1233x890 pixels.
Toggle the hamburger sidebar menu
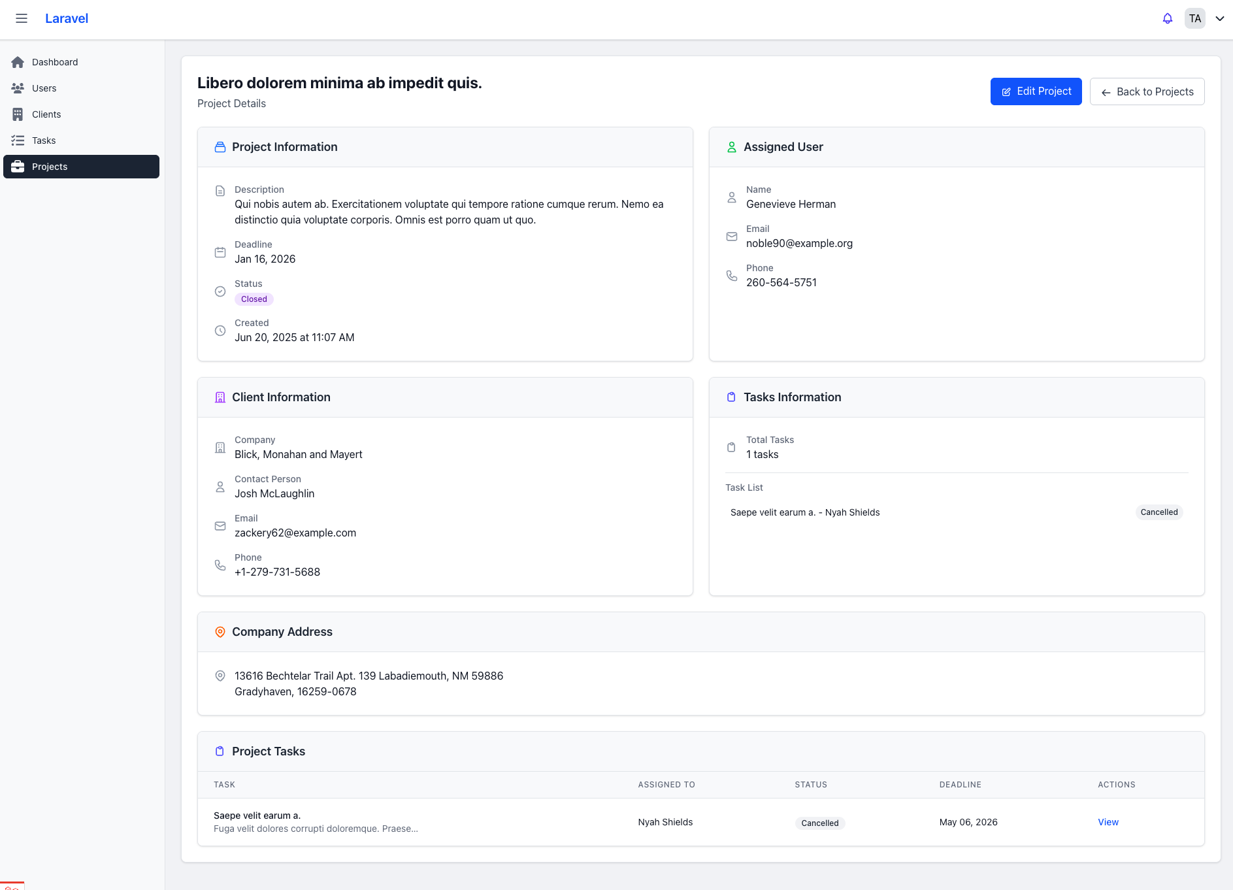[x=22, y=18]
